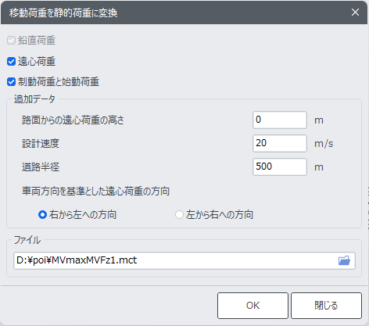Click the 車両方向を基準とした遠心荷重の方向 label
The height and width of the screenshot is (326, 369).
[x=95, y=192]
